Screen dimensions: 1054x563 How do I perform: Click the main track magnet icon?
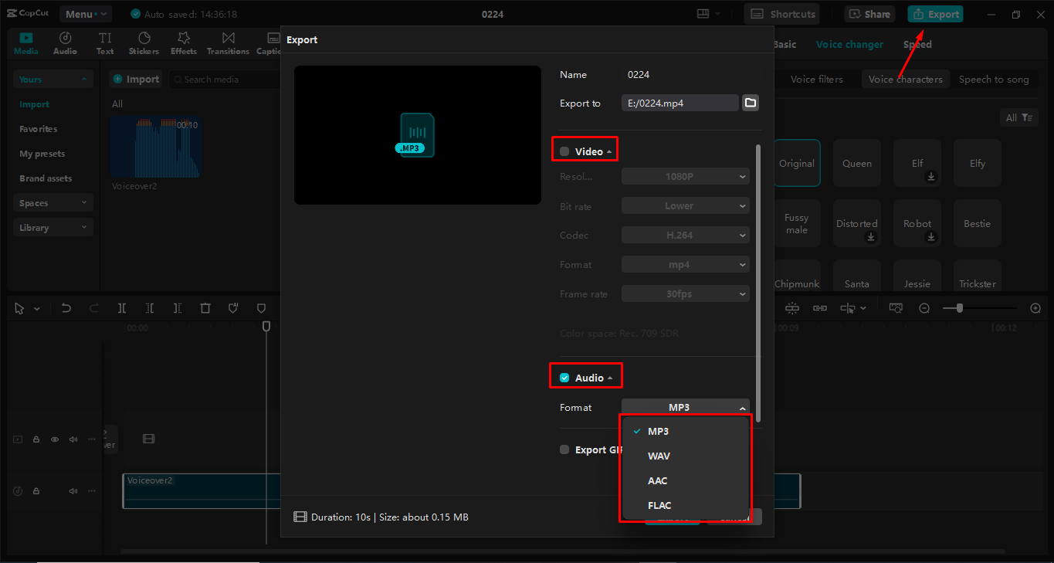coord(792,308)
